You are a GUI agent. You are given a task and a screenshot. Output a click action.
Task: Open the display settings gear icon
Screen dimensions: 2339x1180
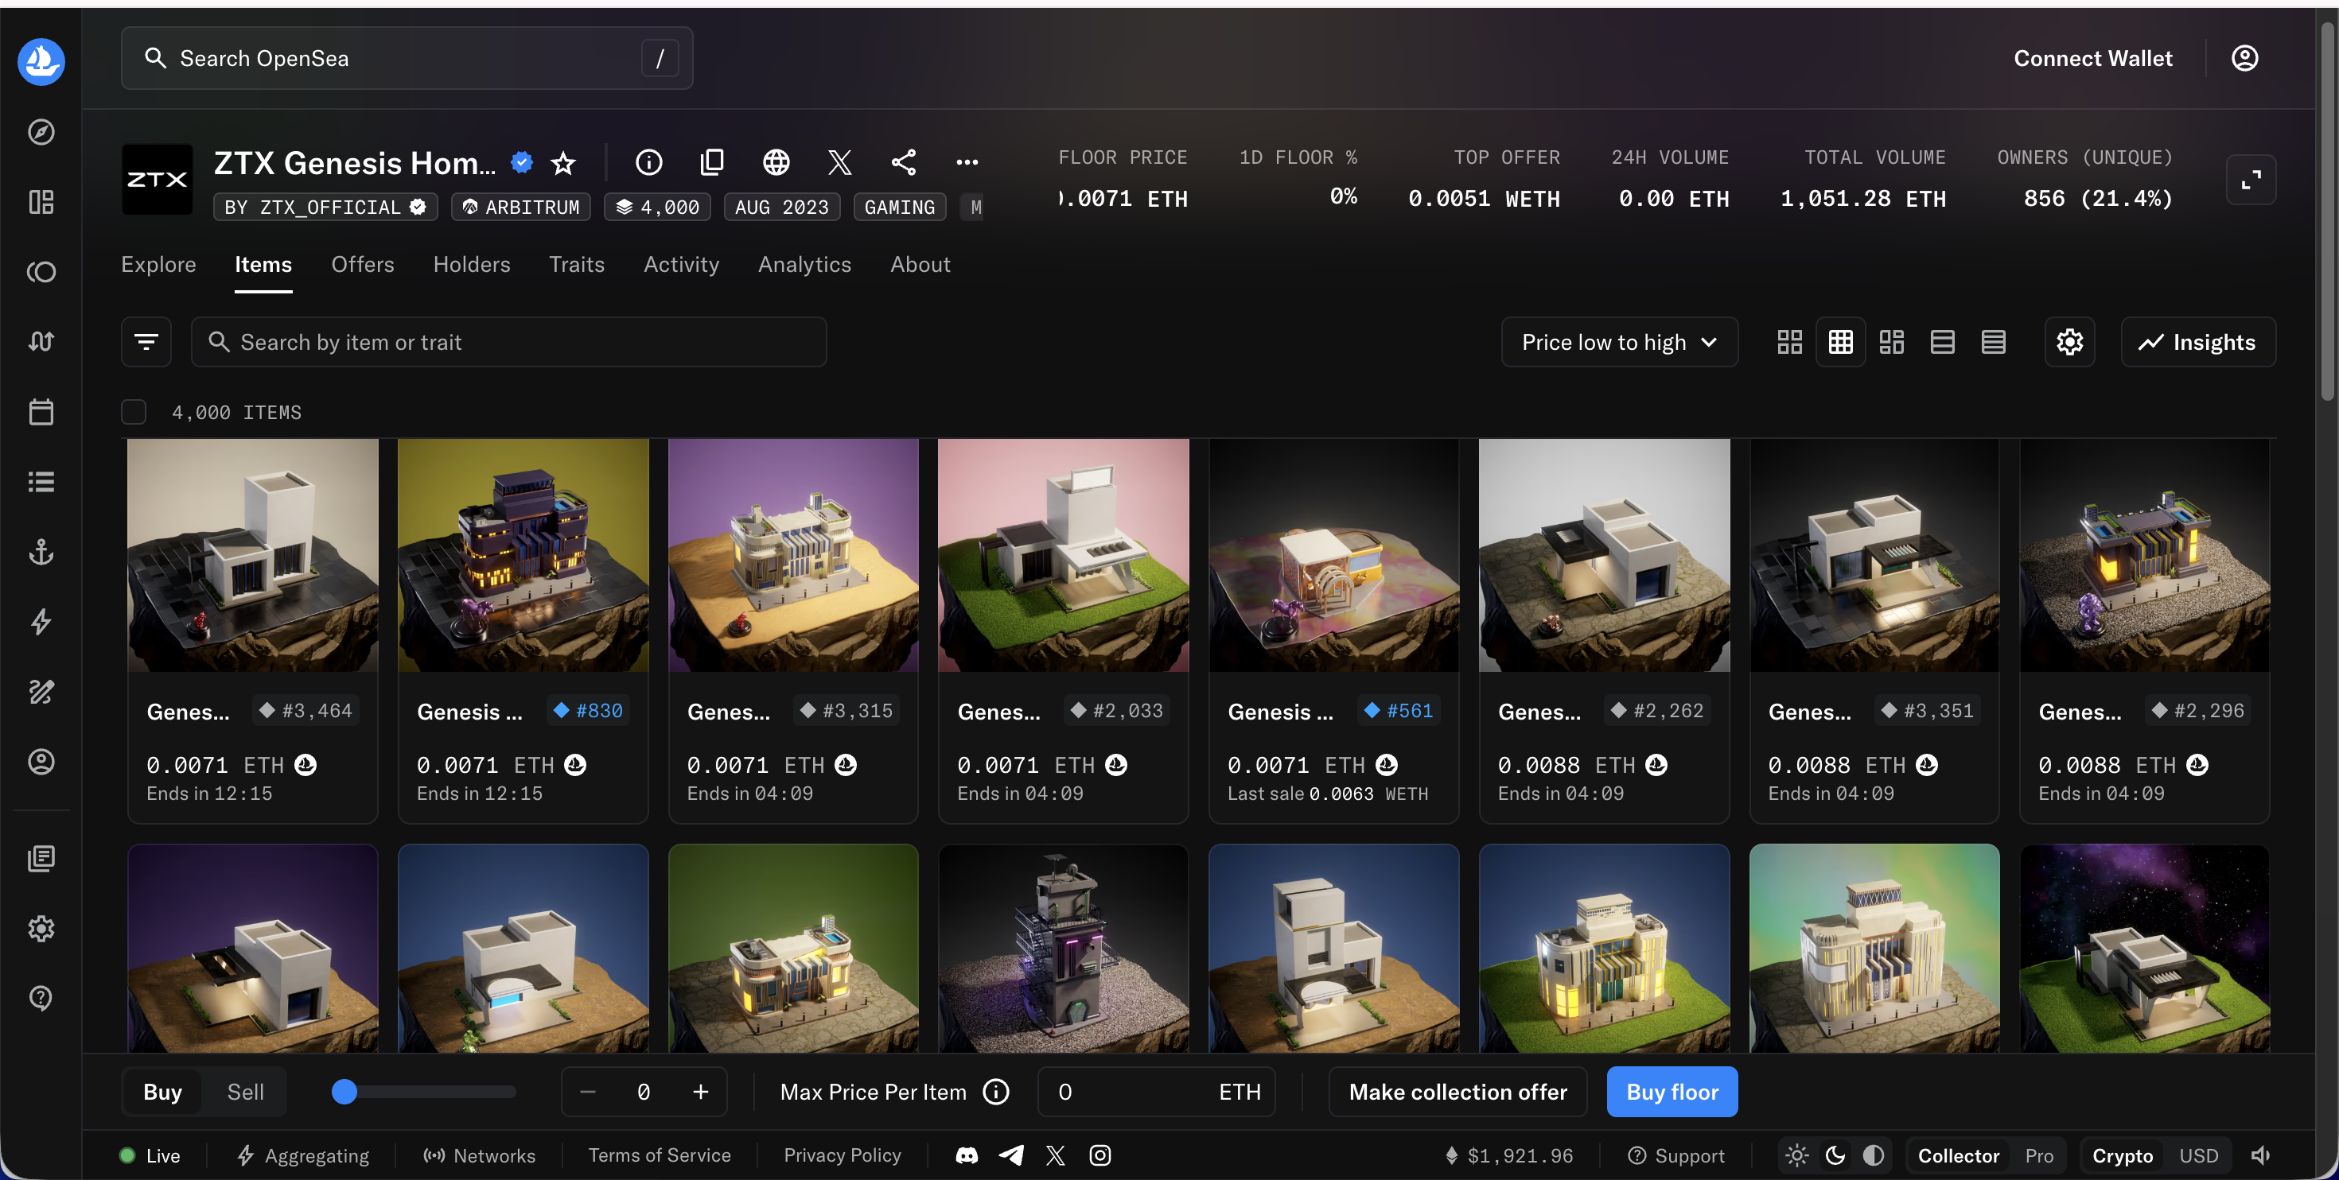coord(2069,342)
